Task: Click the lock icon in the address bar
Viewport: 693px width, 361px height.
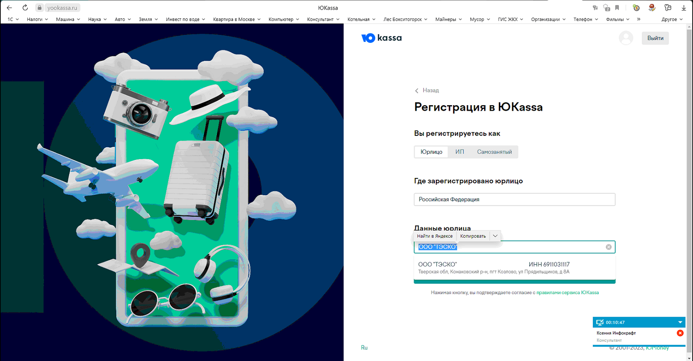Action: [40, 8]
